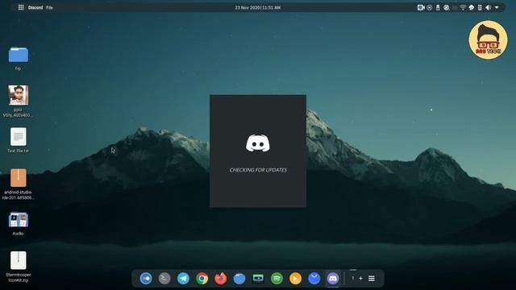This screenshot has width=516, height=290.
Task: Launch the yellow media player from dock
Action: 295,279
